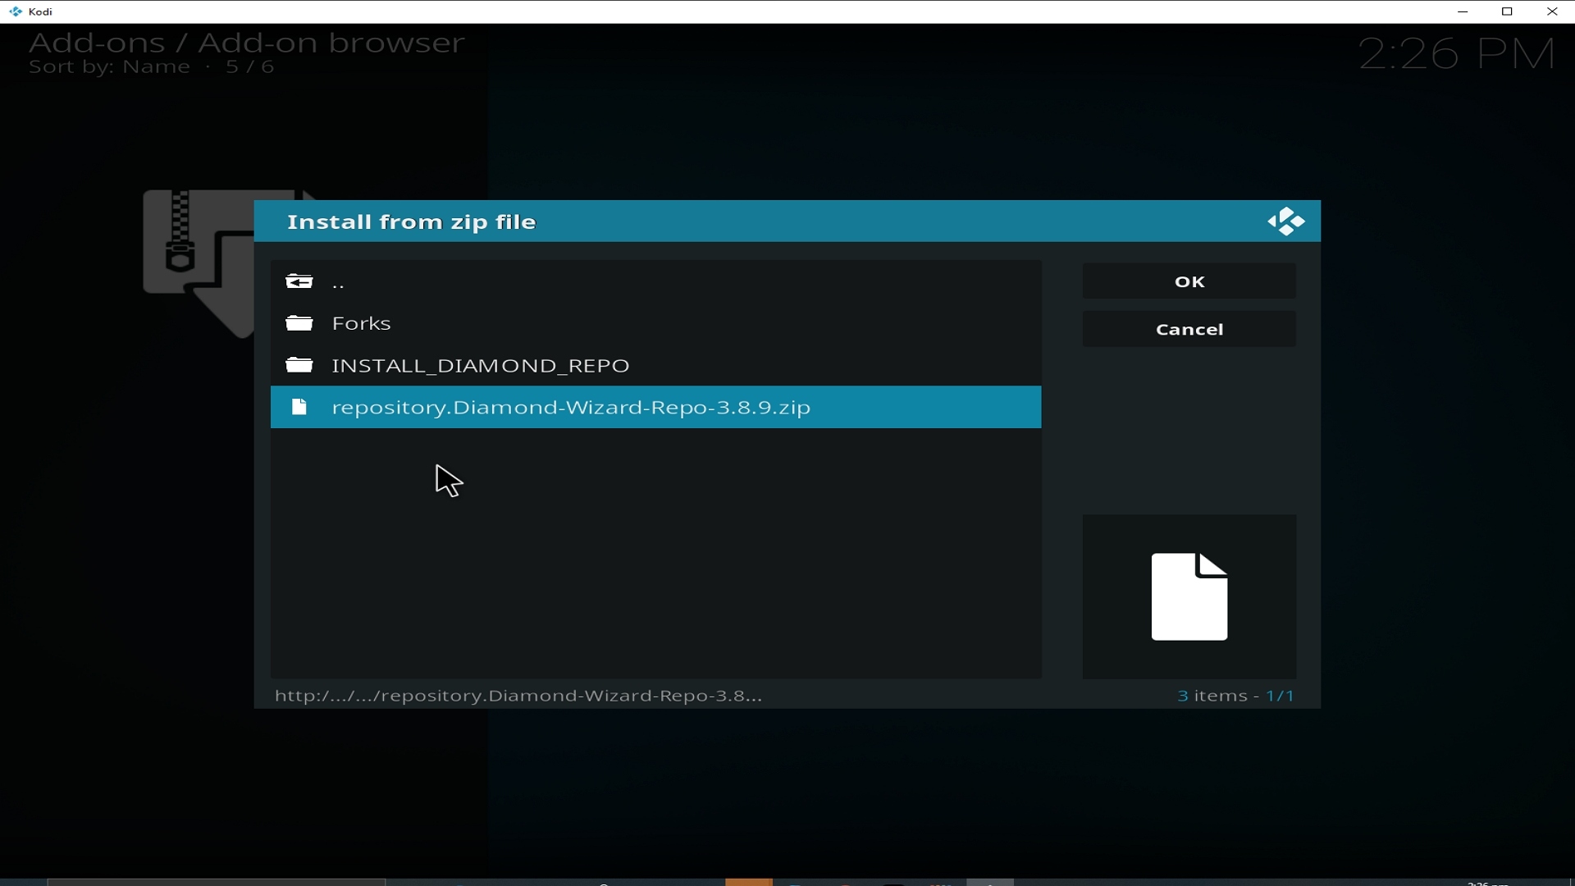The width and height of the screenshot is (1575, 886).
Task: Click the '3 items - 1/1' counter text
Action: click(x=1236, y=696)
